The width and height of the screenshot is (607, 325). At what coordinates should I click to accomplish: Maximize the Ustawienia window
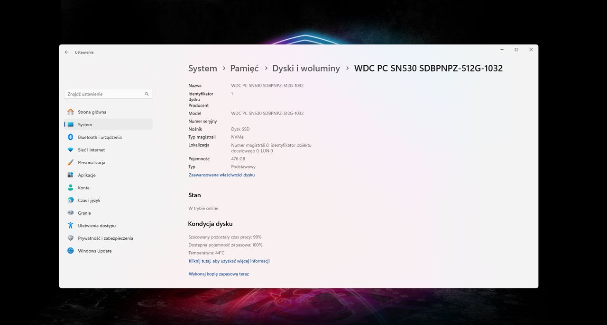coord(516,50)
